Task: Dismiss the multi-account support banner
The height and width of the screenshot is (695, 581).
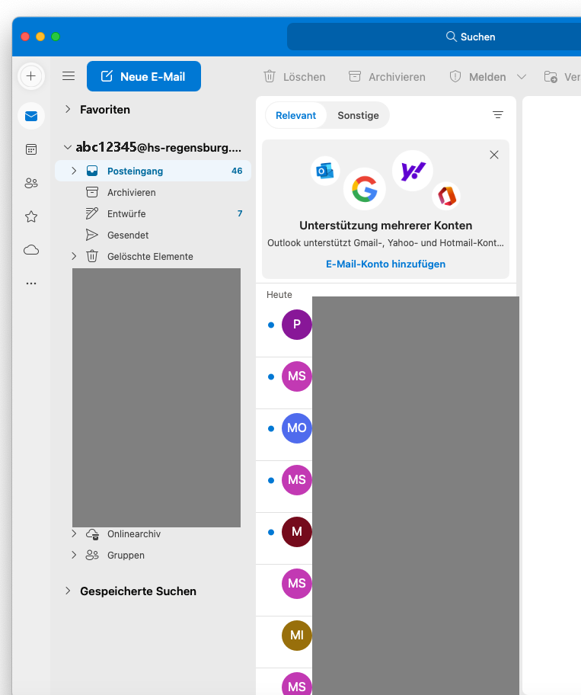Action: [494, 155]
